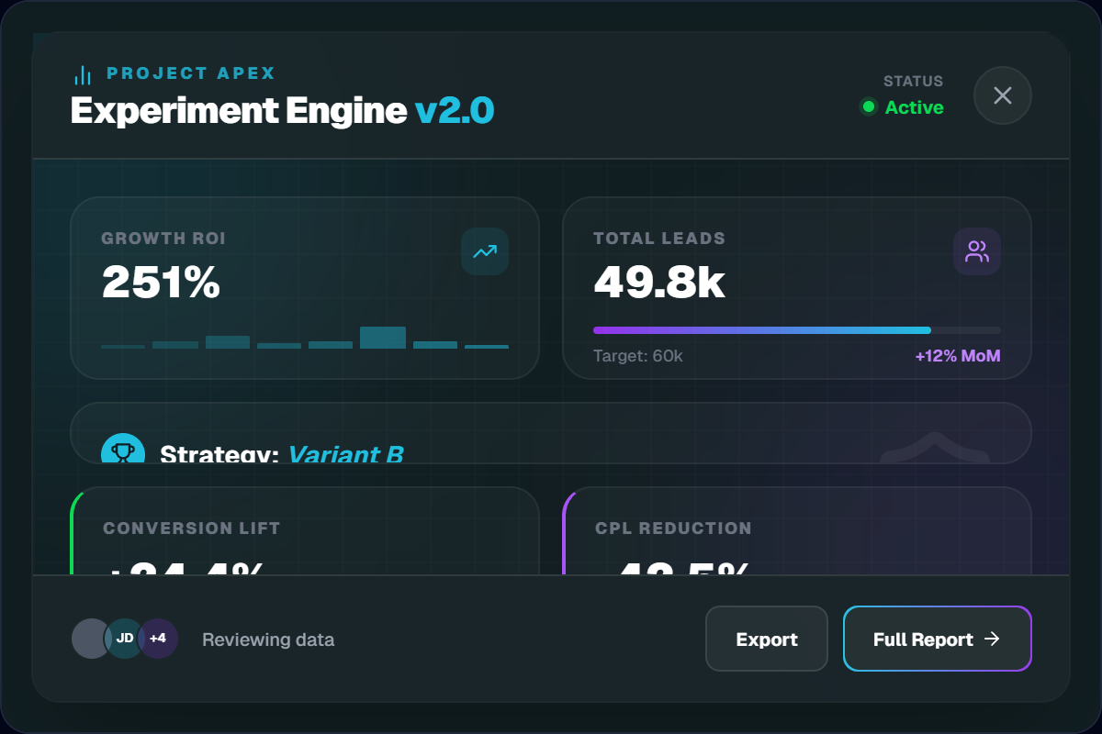Open the Variant B strategy link
The image size is (1102, 734).
point(345,454)
